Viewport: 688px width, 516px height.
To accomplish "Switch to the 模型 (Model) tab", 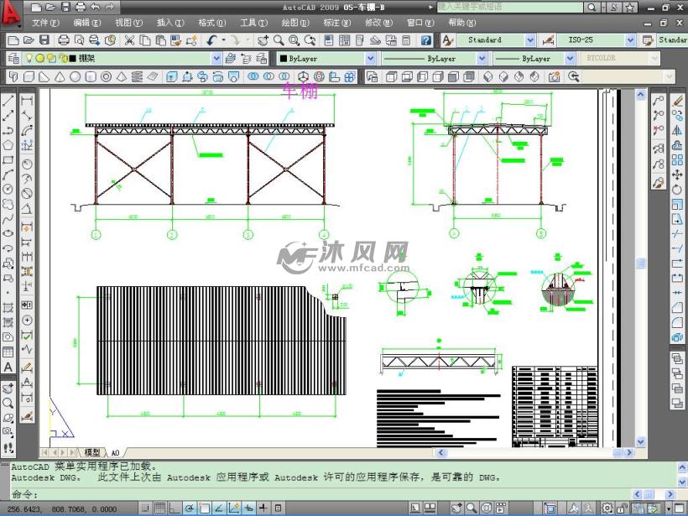I will coord(91,452).
